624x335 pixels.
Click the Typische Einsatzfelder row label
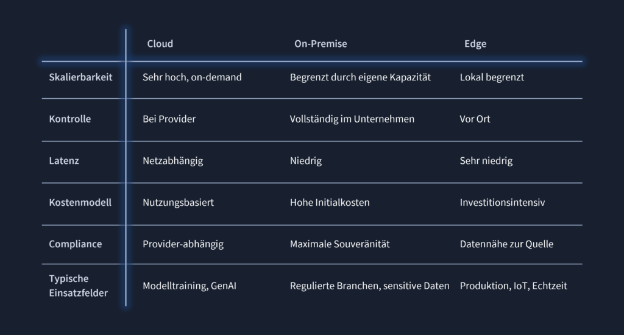tap(78, 286)
